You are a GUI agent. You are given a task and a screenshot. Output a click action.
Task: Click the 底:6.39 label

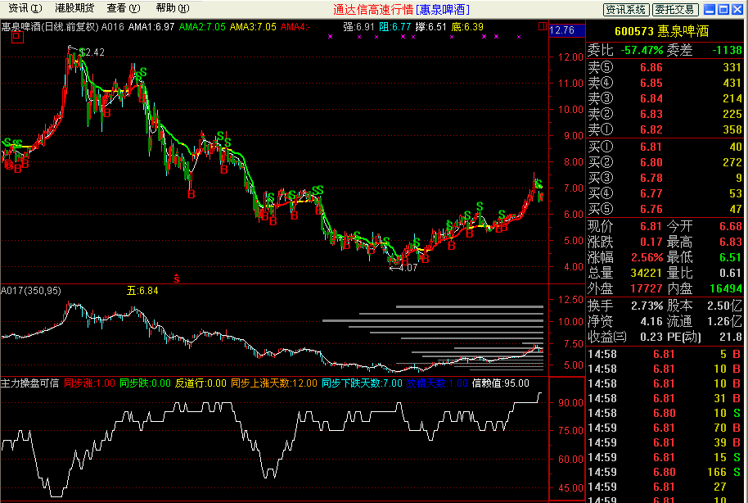pyautogui.click(x=467, y=27)
